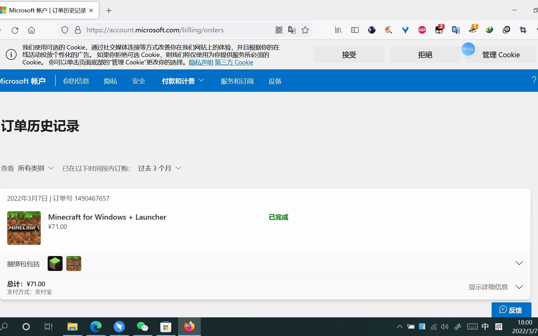
Task: Open Microsoft Store from taskbar
Action: 166,327
